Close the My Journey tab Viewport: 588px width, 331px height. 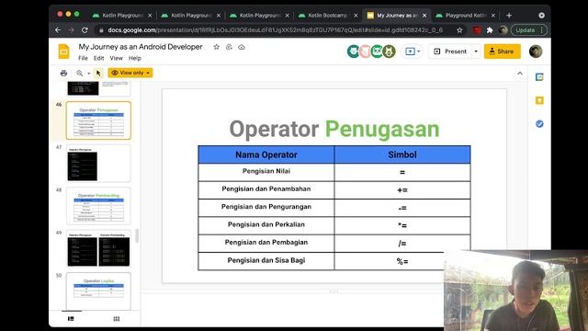424,16
